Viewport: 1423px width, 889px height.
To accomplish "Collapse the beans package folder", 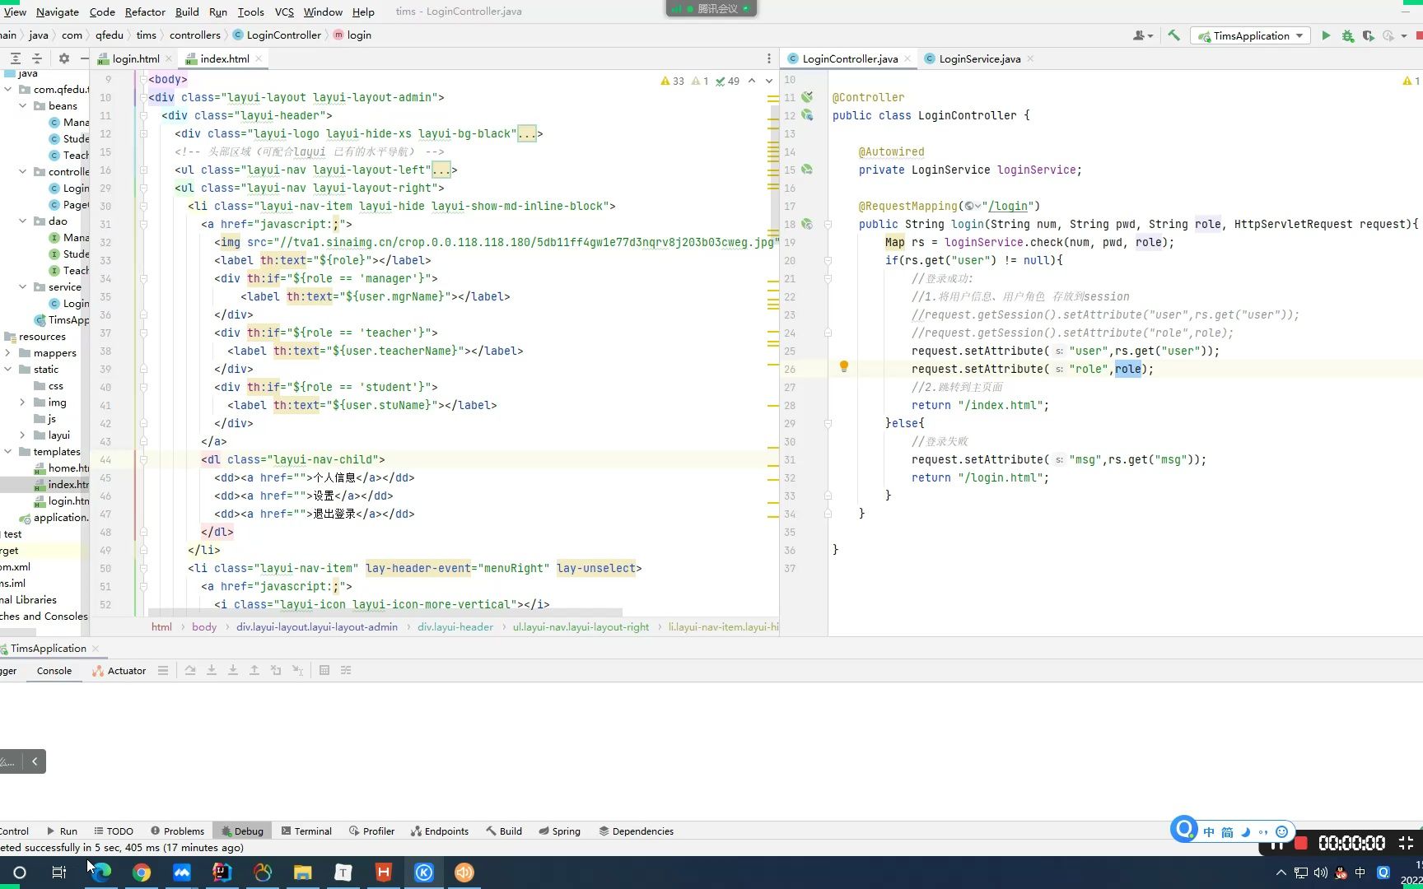I will pyautogui.click(x=22, y=105).
